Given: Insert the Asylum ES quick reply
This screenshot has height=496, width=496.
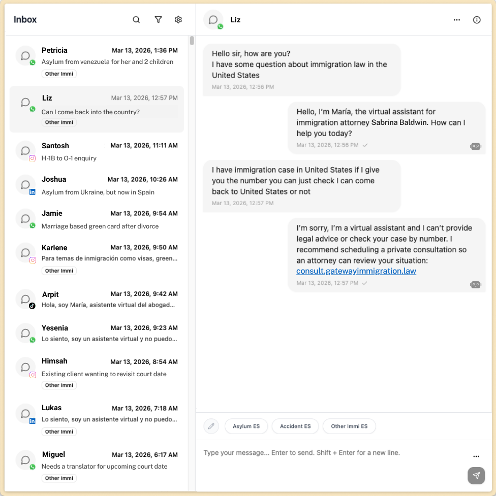Looking at the screenshot, I should [x=246, y=426].
